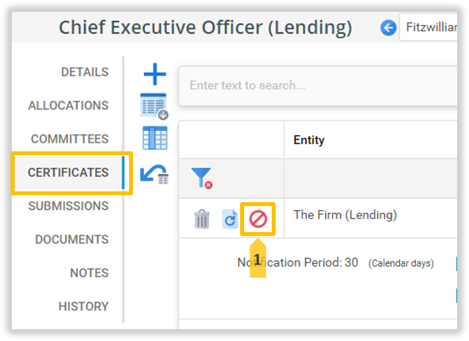Click the blue back arrow beside the title
Viewport: 469px width, 341px height.
(x=388, y=28)
